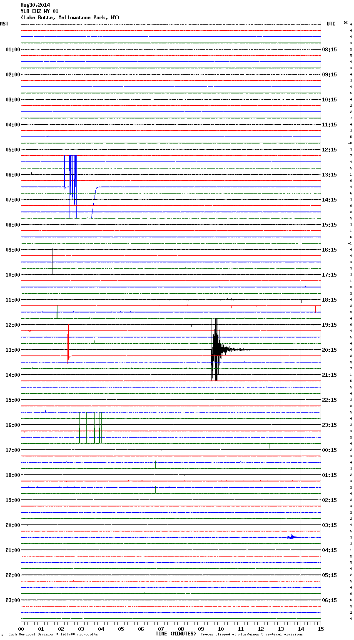
Task: Select the '21:00' MST hour label
Action: coord(12,550)
